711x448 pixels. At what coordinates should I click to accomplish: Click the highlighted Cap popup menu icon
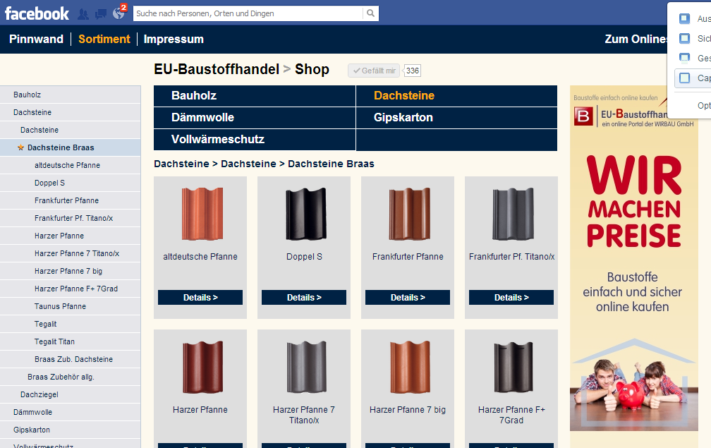pos(684,78)
